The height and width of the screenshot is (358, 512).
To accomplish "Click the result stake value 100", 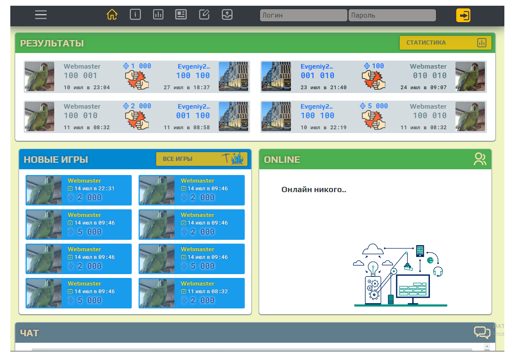I will [x=378, y=66].
